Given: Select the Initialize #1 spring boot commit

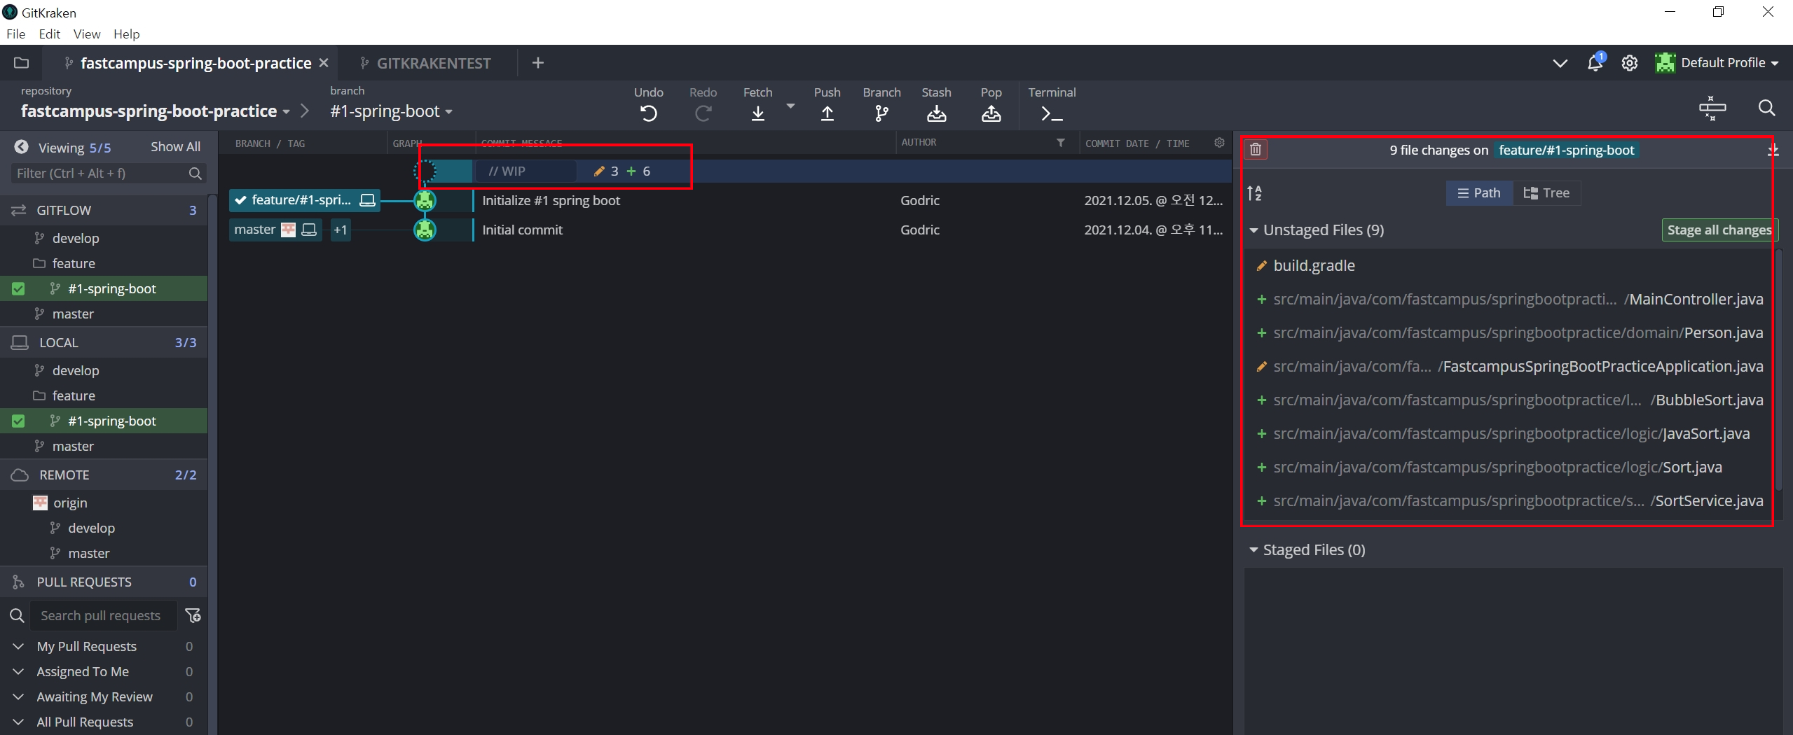Looking at the screenshot, I should [x=551, y=200].
